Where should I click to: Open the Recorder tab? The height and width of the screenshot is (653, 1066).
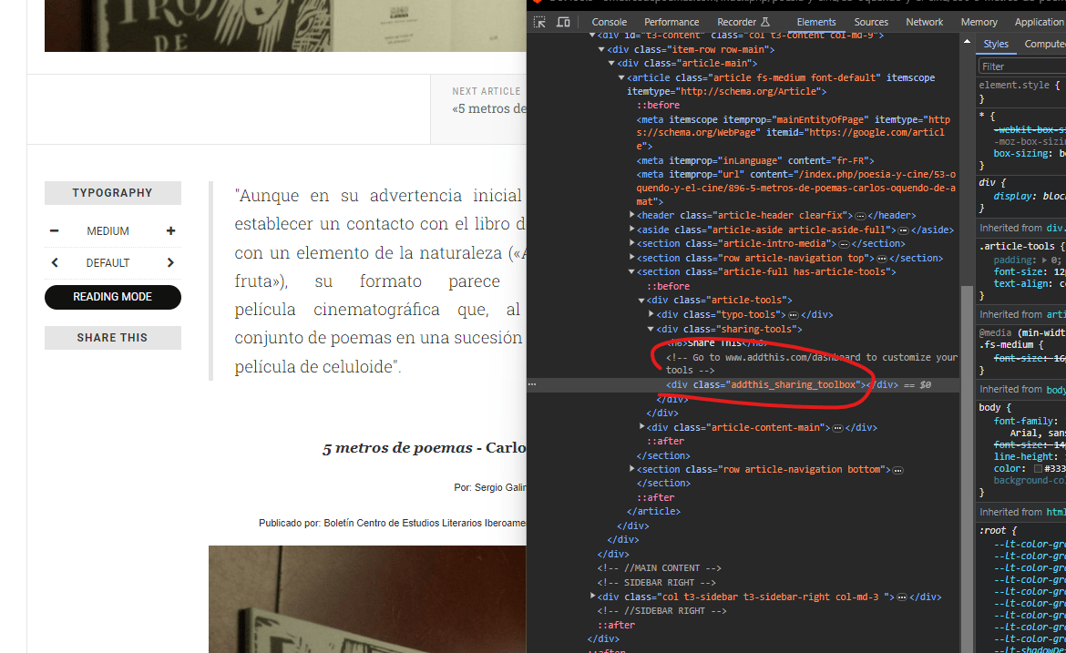click(x=743, y=22)
